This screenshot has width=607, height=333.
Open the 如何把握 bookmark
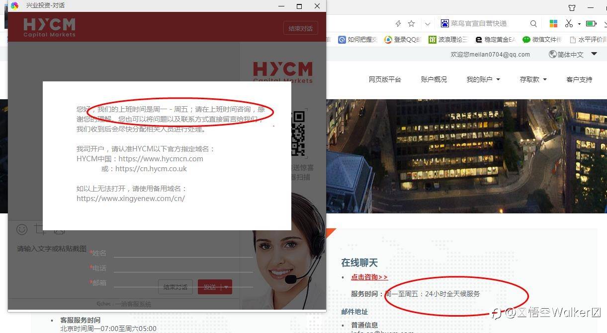coord(357,40)
